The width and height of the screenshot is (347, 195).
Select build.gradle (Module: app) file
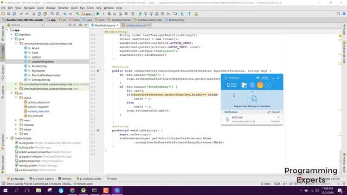click(33, 147)
